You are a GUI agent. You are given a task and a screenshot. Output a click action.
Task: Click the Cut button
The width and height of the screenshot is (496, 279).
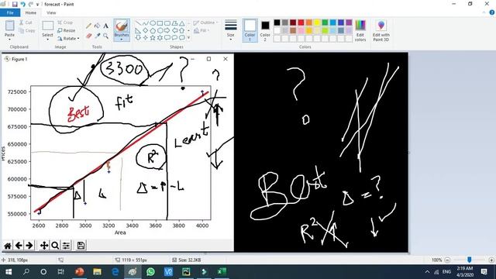(26, 22)
